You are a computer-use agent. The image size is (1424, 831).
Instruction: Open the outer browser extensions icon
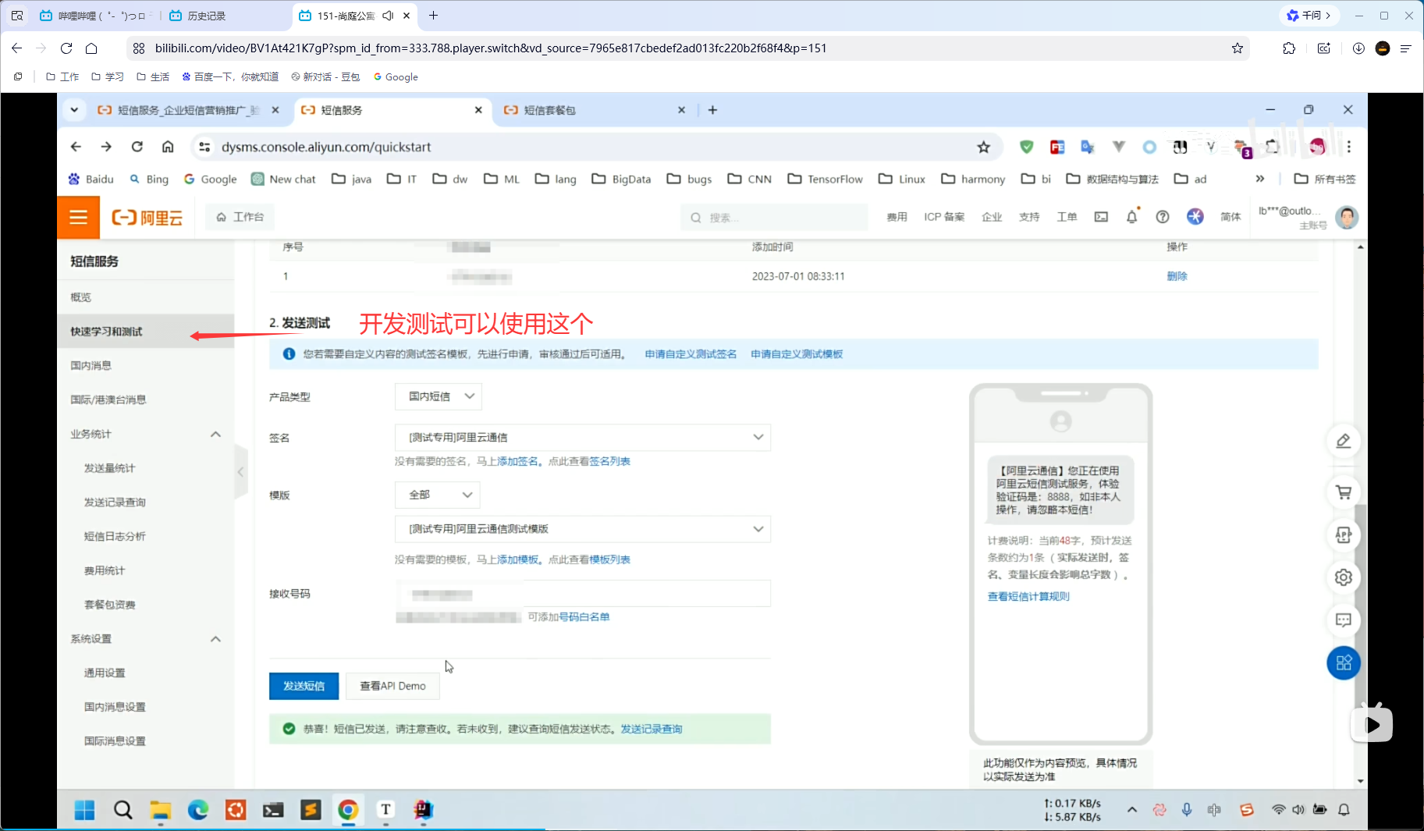point(1289,48)
